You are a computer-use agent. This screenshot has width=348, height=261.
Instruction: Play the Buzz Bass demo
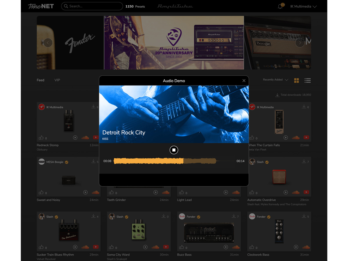point(226,247)
